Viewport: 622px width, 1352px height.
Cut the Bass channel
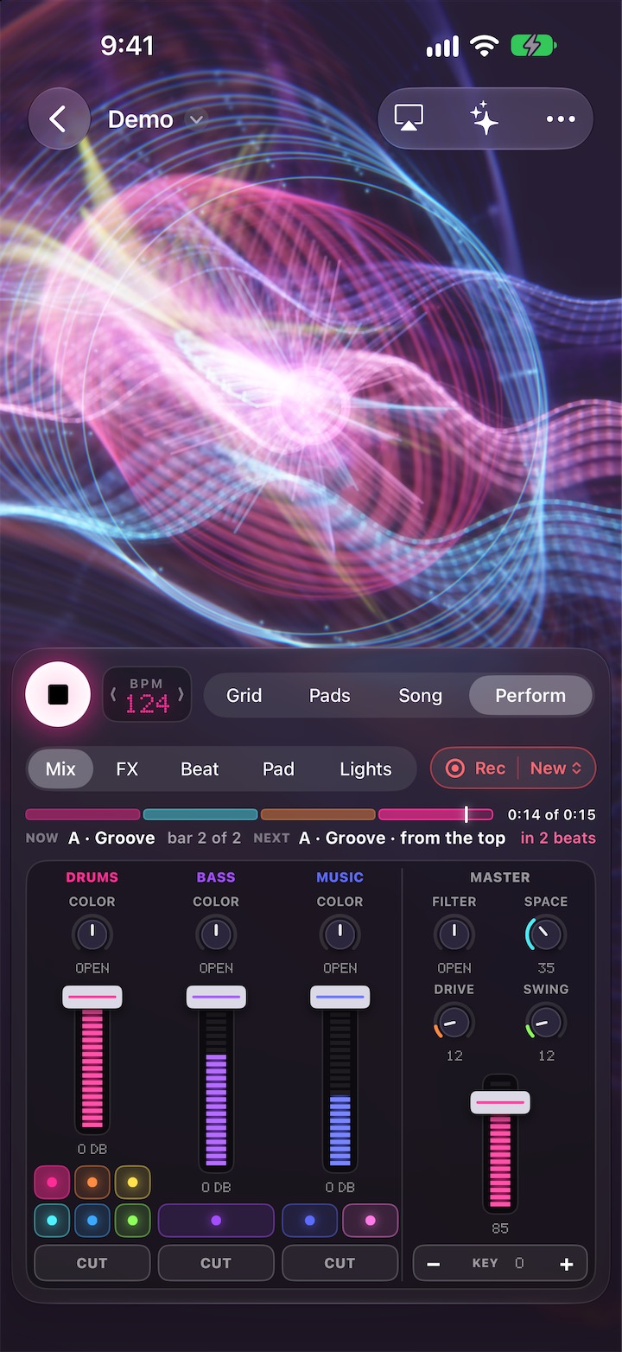pyautogui.click(x=216, y=1263)
